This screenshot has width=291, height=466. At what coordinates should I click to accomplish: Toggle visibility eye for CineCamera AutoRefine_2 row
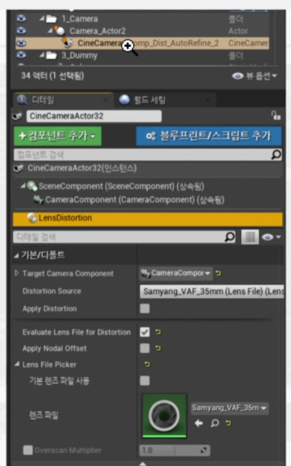[21, 43]
